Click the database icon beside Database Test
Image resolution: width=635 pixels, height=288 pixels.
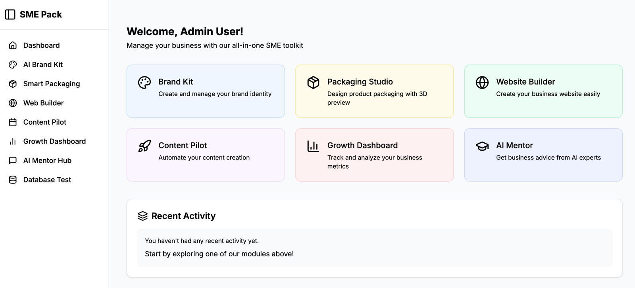[13, 180]
